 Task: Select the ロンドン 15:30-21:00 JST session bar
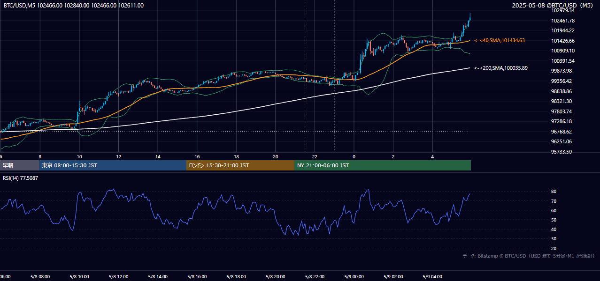[x=240, y=165]
